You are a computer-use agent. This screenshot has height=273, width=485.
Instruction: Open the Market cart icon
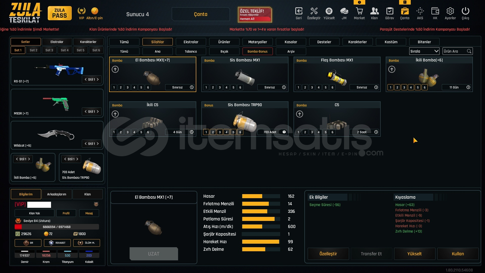pyautogui.click(x=359, y=11)
